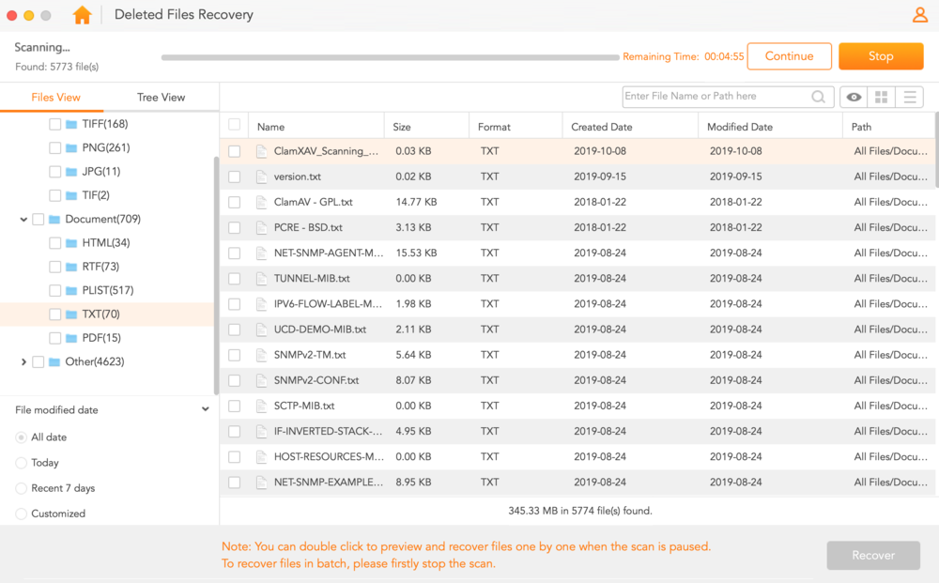The height and width of the screenshot is (583, 939).
Task: Switch to grid thumbnail view
Action: pyautogui.click(x=881, y=97)
